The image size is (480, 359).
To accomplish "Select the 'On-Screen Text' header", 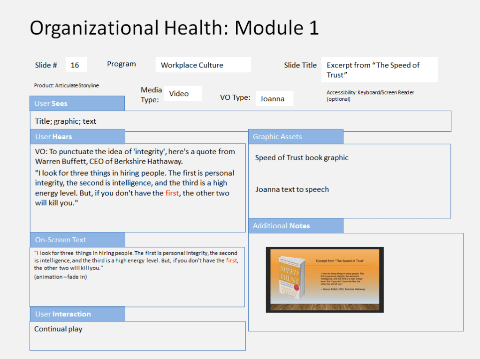I will coord(77,240).
